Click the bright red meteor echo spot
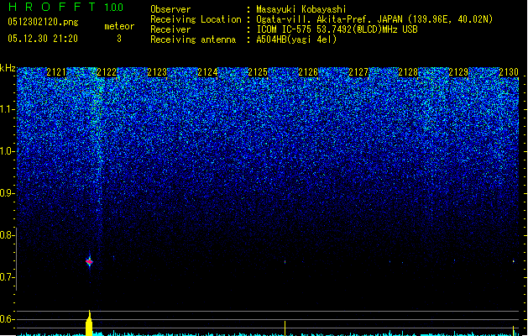This screenshot has height=336, width=528. pyautogui.click(x=89, y=261)
